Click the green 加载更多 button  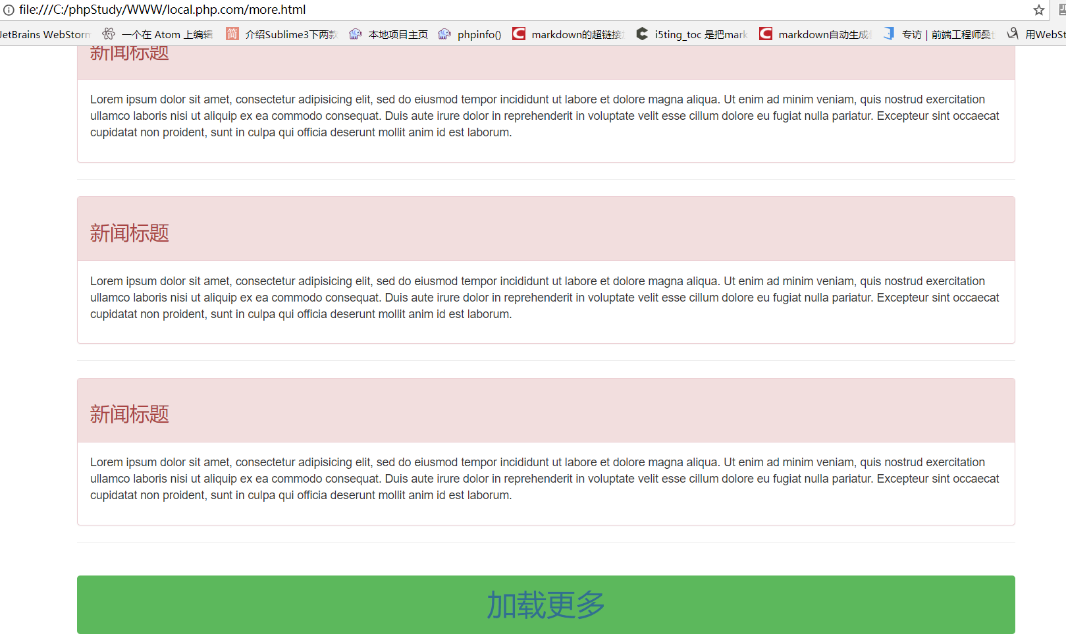coord(546,604)
